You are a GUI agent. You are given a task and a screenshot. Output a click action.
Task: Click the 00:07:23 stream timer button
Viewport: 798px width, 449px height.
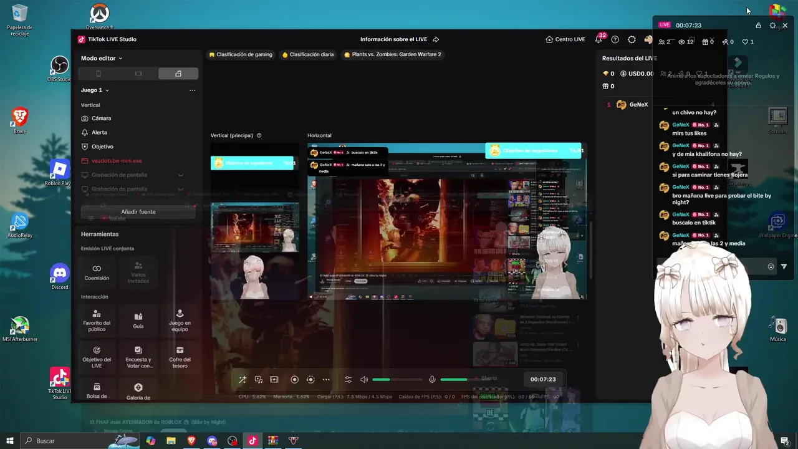pos(543,379)
